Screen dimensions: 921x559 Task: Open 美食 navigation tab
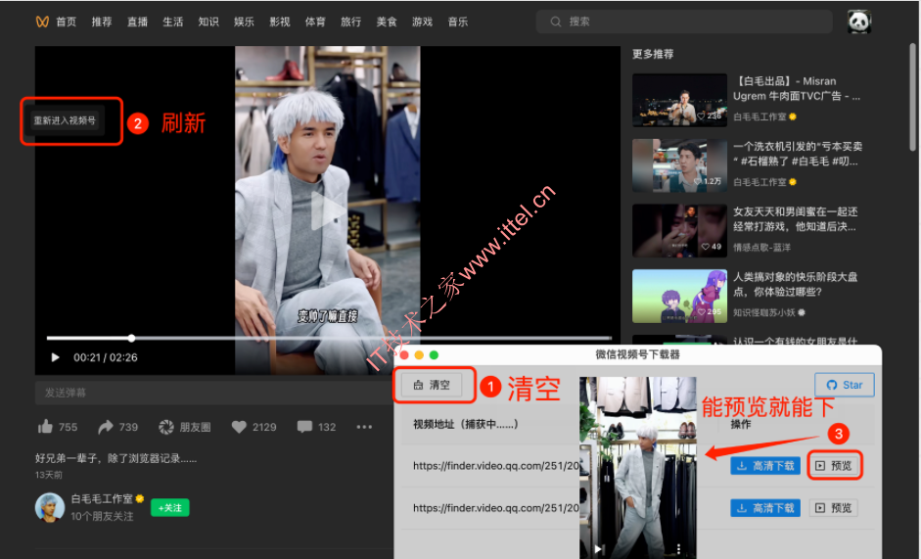click(x=387, y=22)
